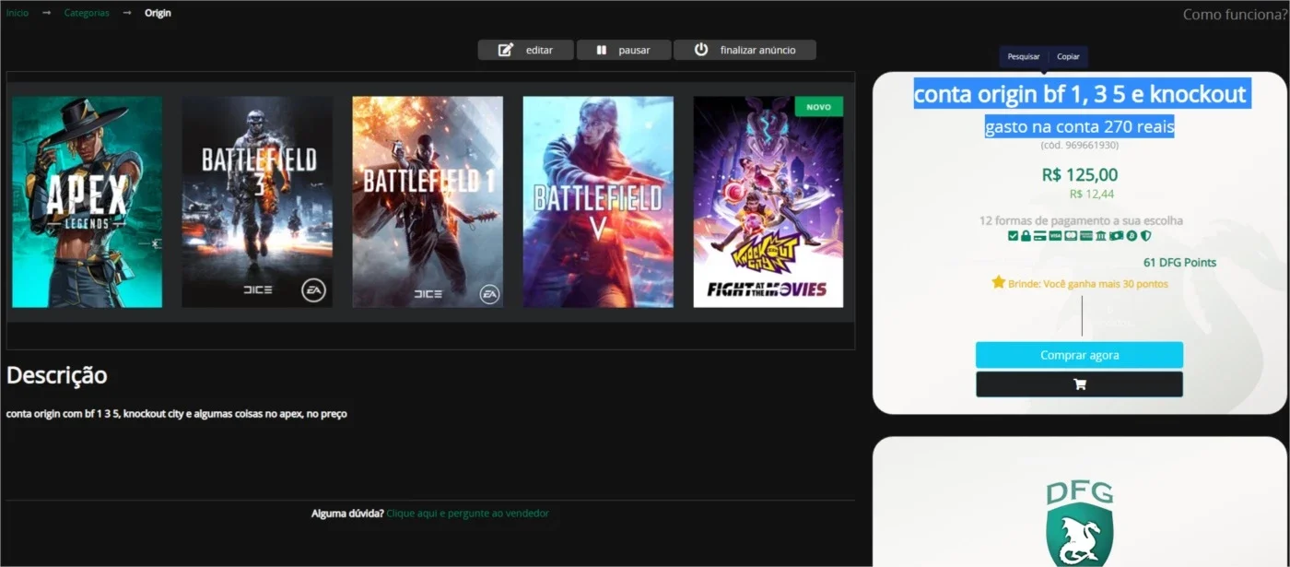1290x567 pixels.
Task: Open the Battlefield V cover image
Action: (598, 202)
